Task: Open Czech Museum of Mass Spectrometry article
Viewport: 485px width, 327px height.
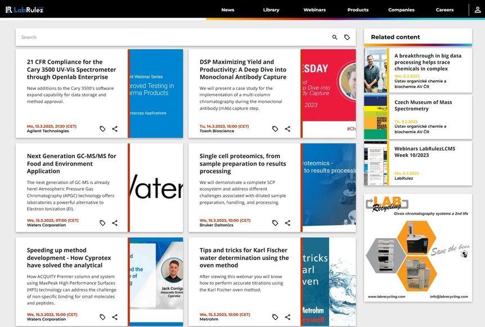Action: 423,105
